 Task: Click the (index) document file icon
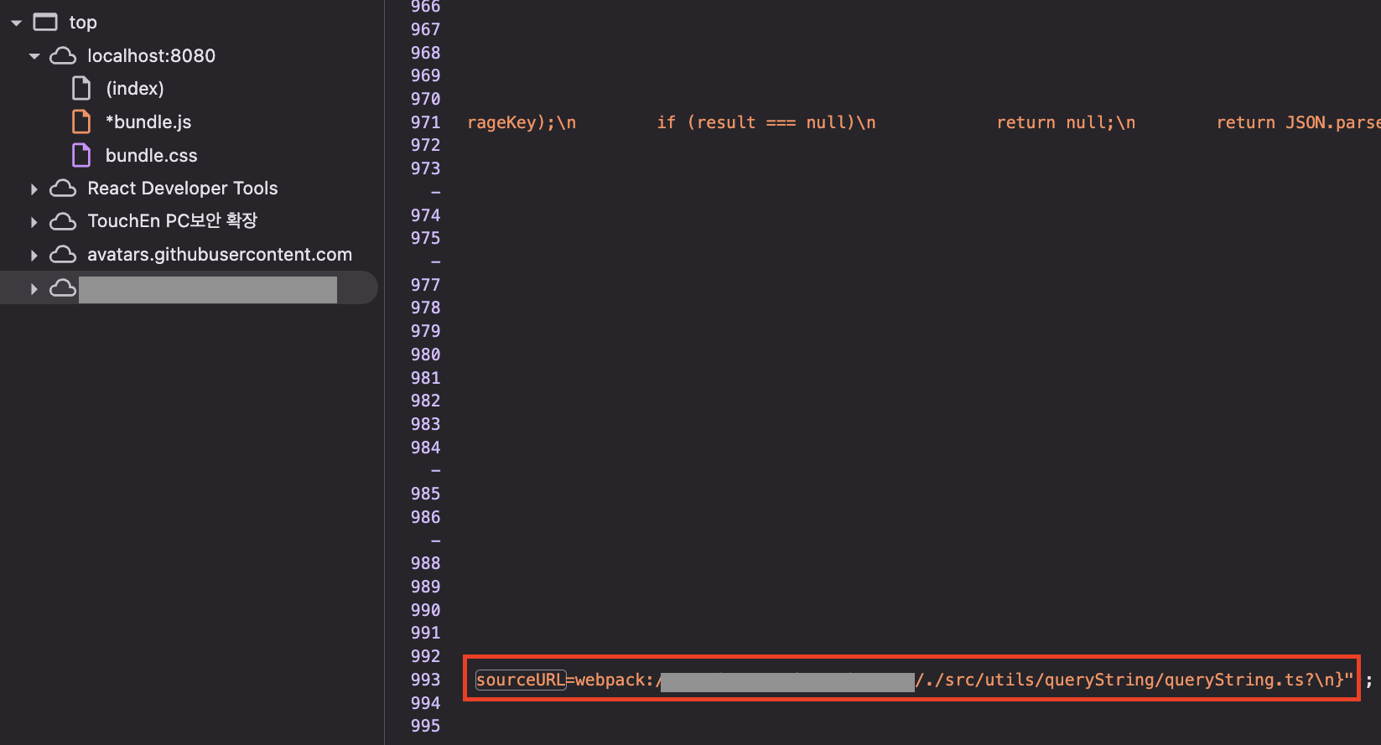point(81,89)
